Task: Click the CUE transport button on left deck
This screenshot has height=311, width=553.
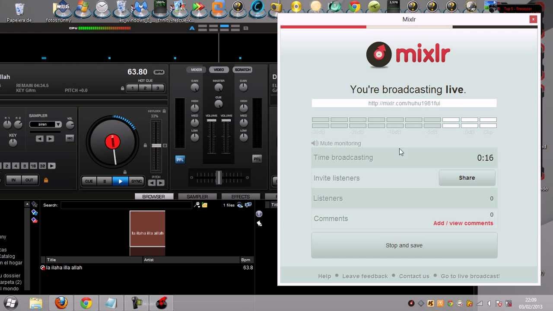Action: (x=89, y=181)
